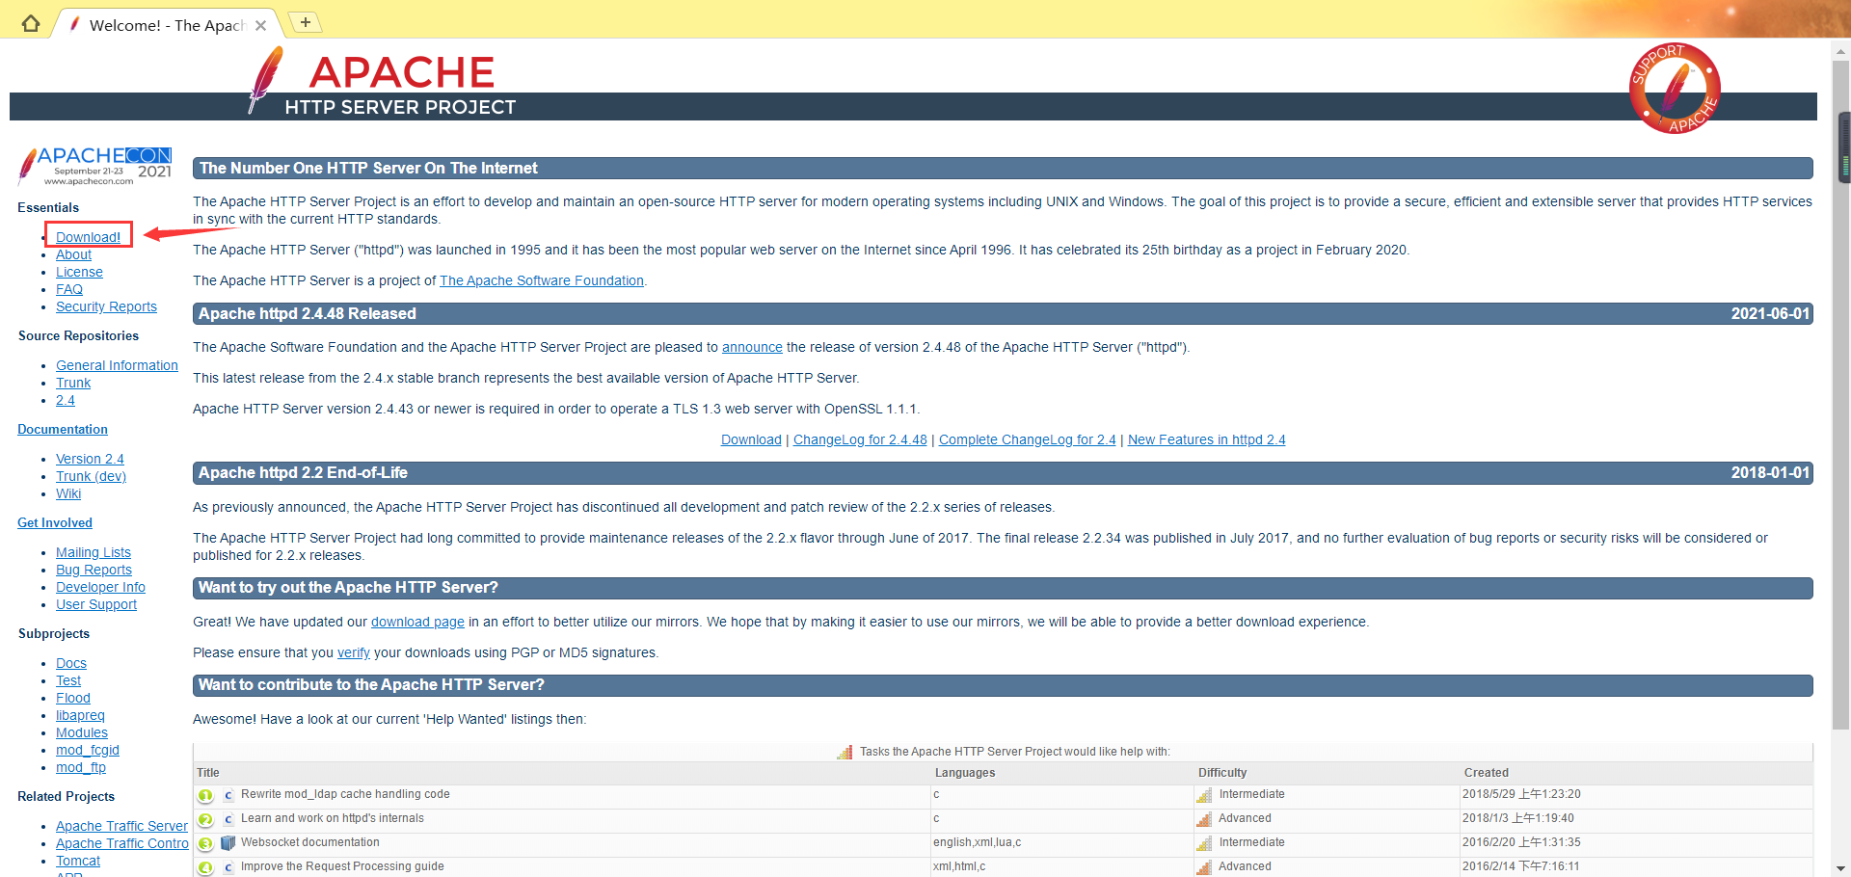Click the browser home icon
The image size is (1851, 877).
tap(31, 24)
